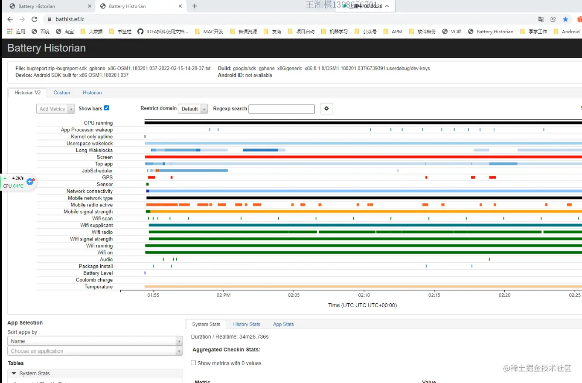Click the Battery Historian page header title
Image resolution: width=582 pixels, height=383 pixels.
pyautogui.click(x=47, y=48)
